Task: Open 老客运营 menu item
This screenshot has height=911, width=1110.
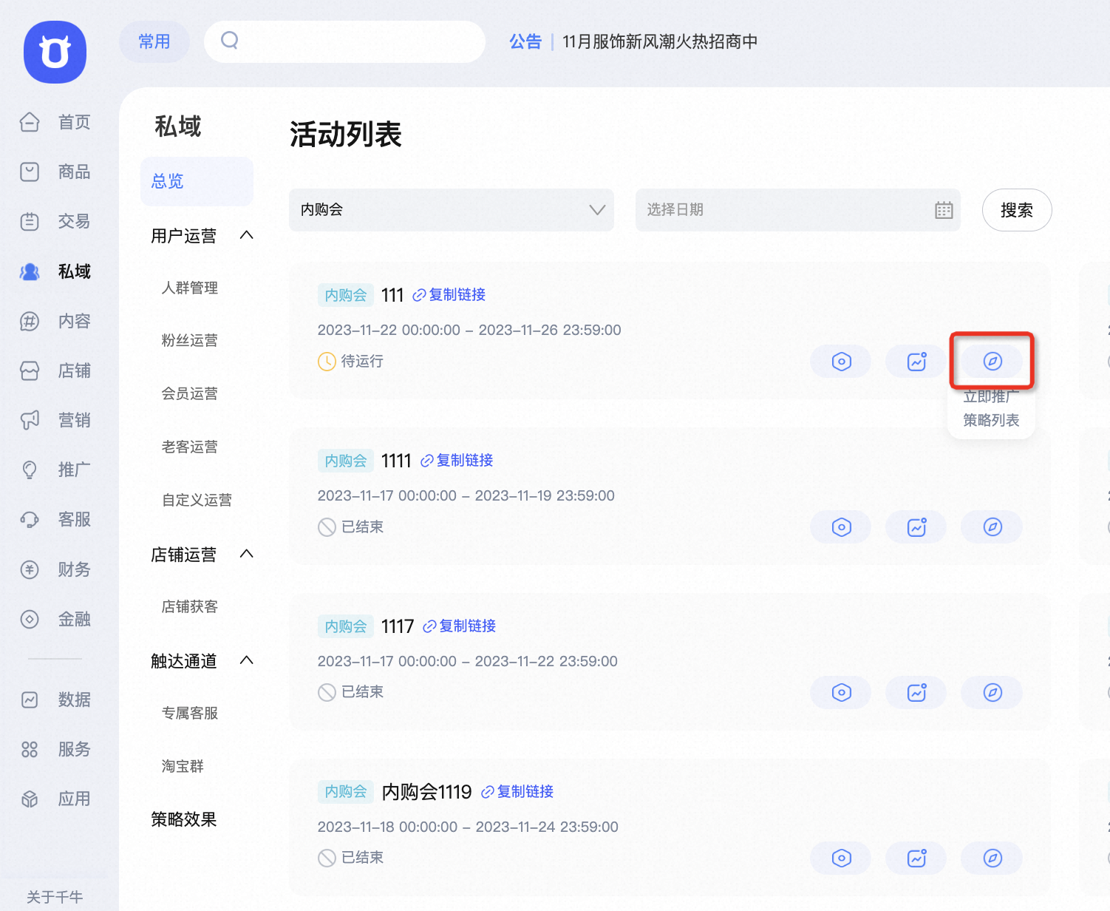Action: coord(190,447)
